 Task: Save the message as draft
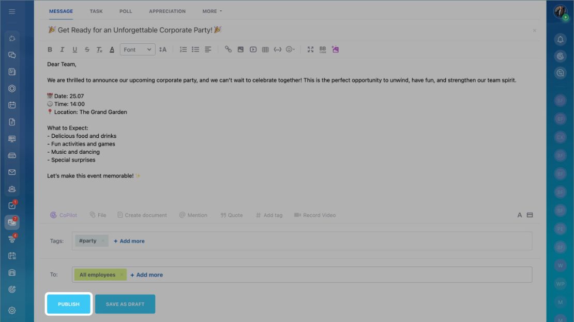pos(125,304)
